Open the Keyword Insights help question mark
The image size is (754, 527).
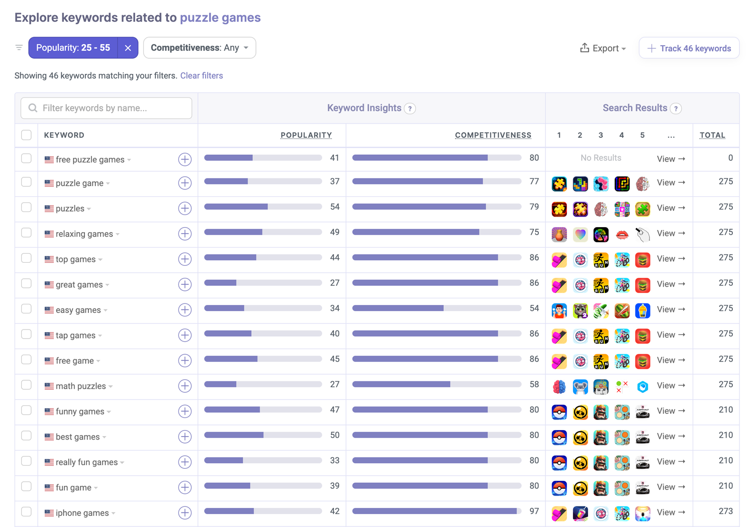tap(410, 108)
